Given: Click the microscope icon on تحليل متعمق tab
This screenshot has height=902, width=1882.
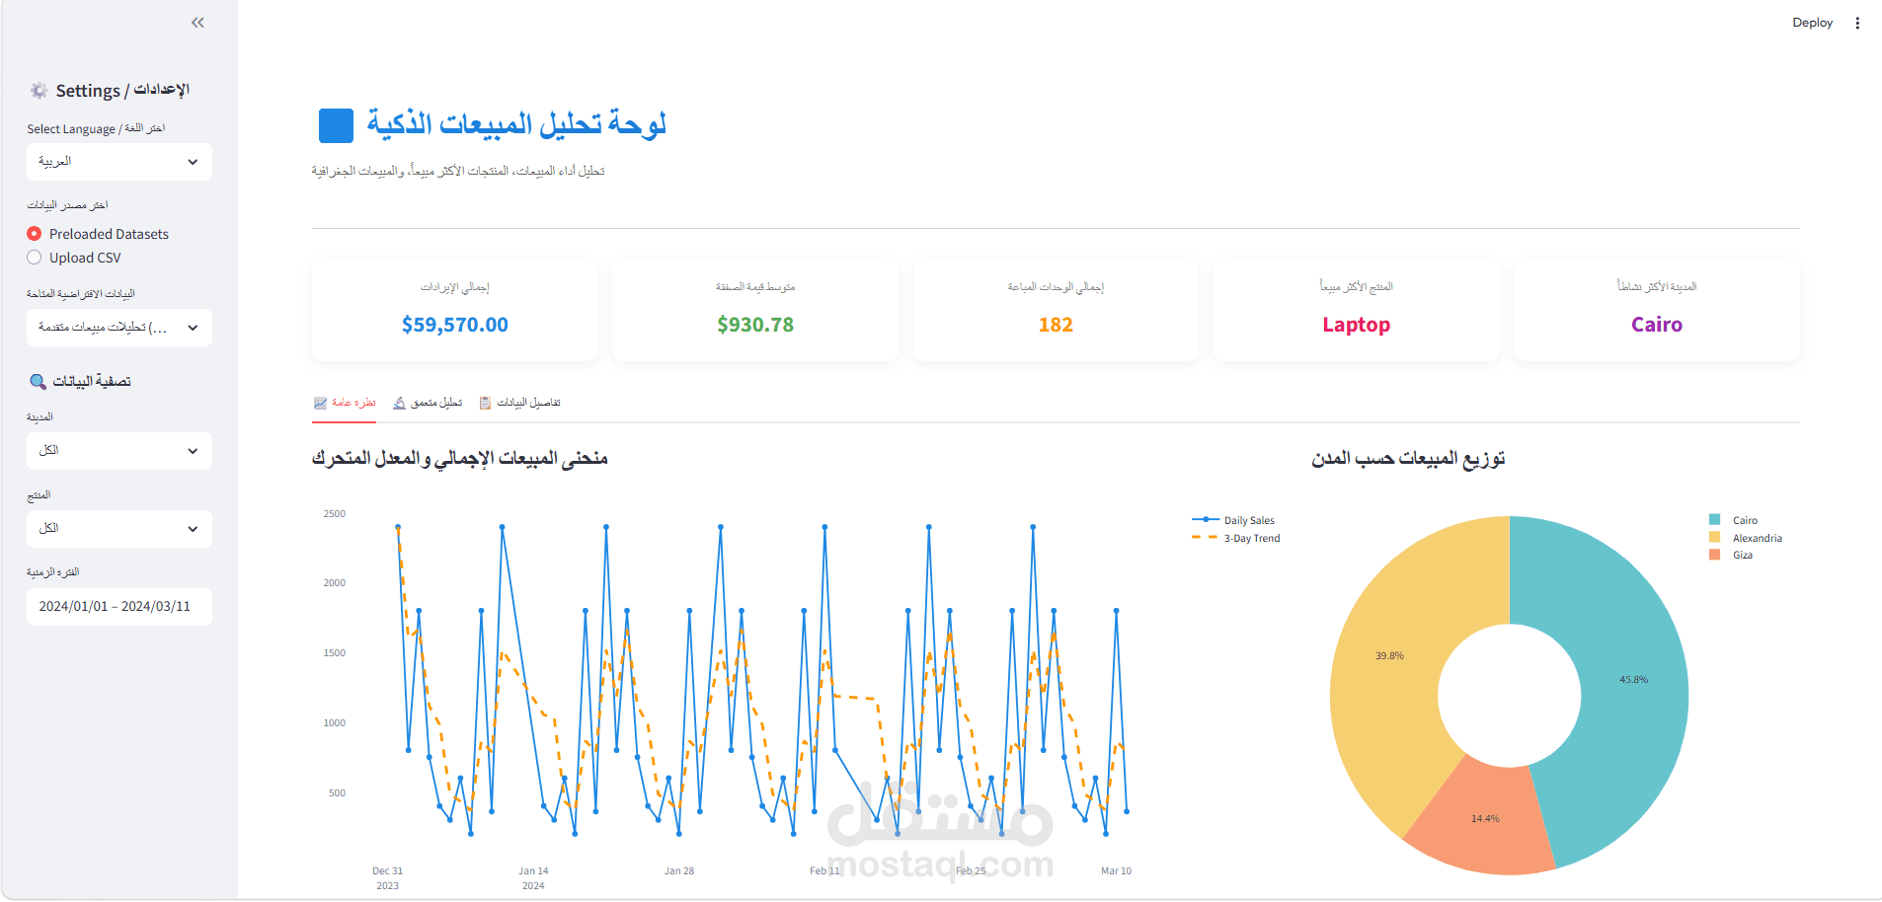Looking at the screenshot, I should point(399,403).
